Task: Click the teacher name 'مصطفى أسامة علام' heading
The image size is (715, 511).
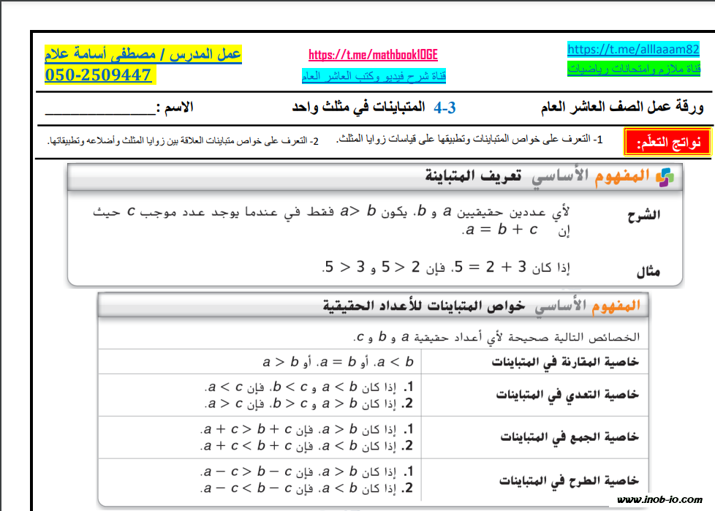Action: [x=143, y=54]
